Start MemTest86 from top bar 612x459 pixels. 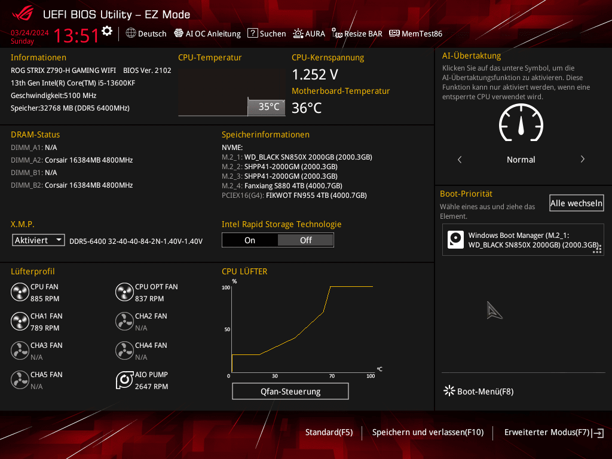coord(422,33)
